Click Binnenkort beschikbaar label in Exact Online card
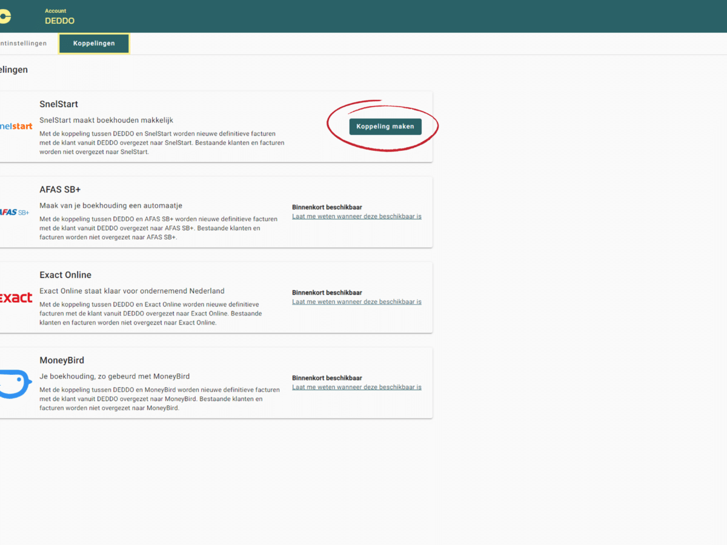 (x=327, y=292)
